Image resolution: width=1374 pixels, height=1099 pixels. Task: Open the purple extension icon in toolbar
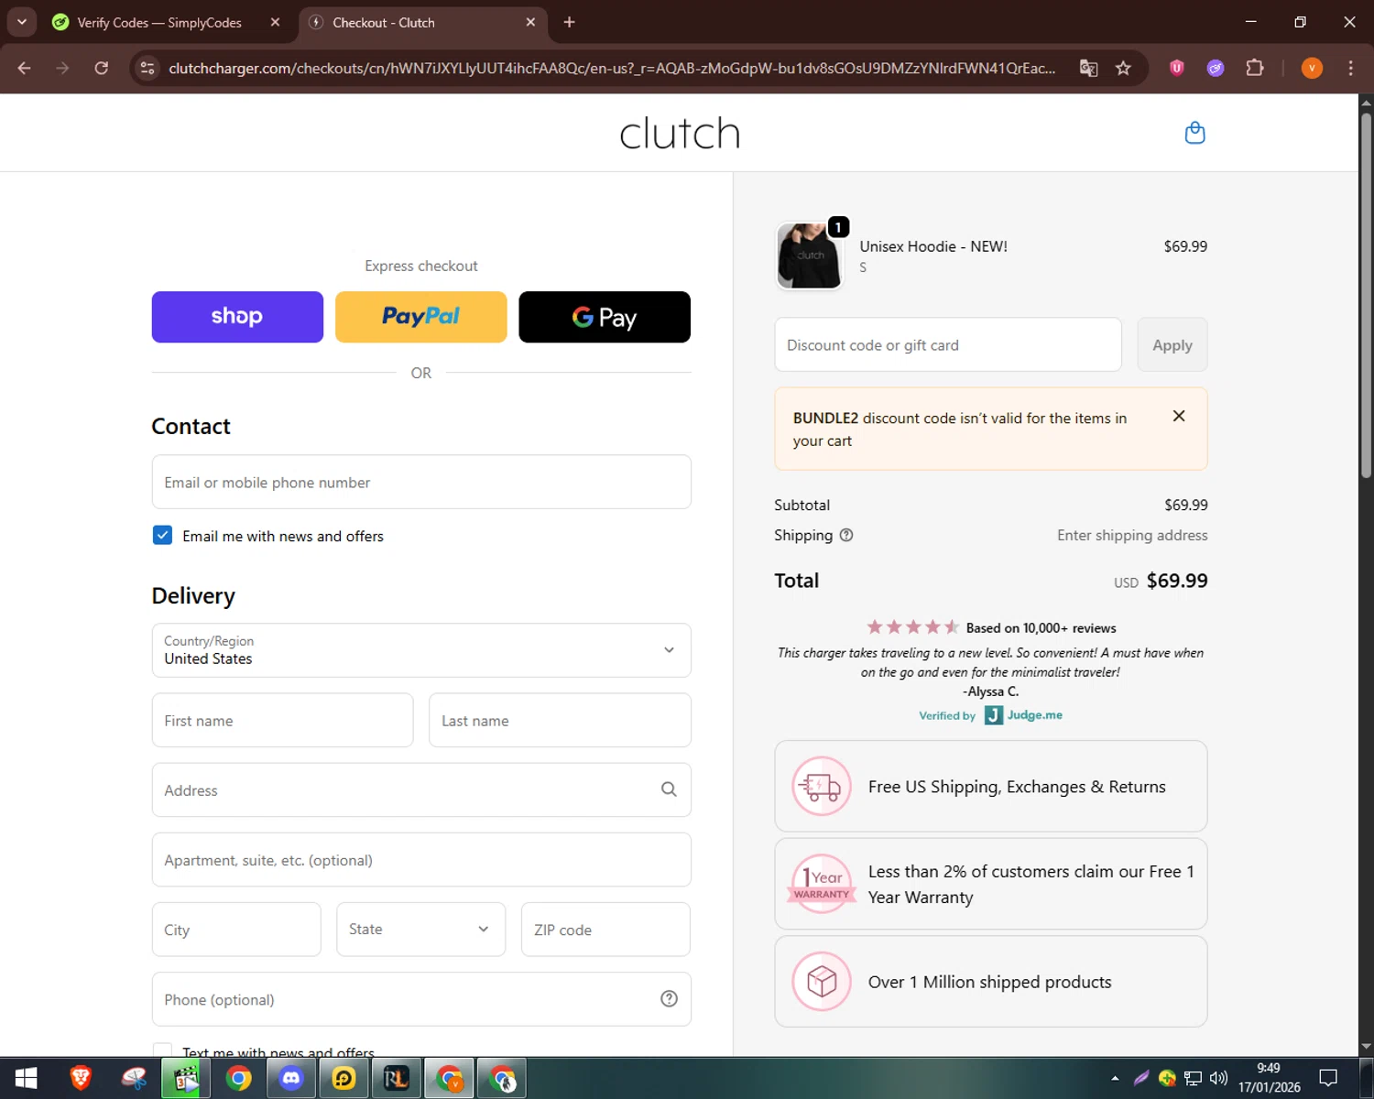pyautogui.click(x=1216, y=68)
